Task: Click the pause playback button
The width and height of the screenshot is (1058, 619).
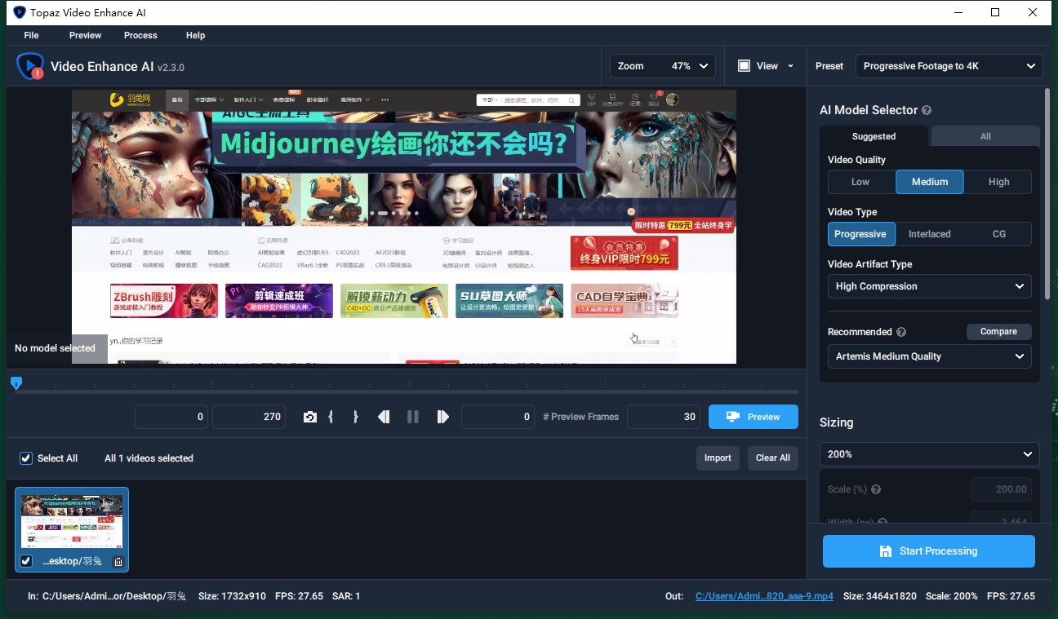Action: 413,417
